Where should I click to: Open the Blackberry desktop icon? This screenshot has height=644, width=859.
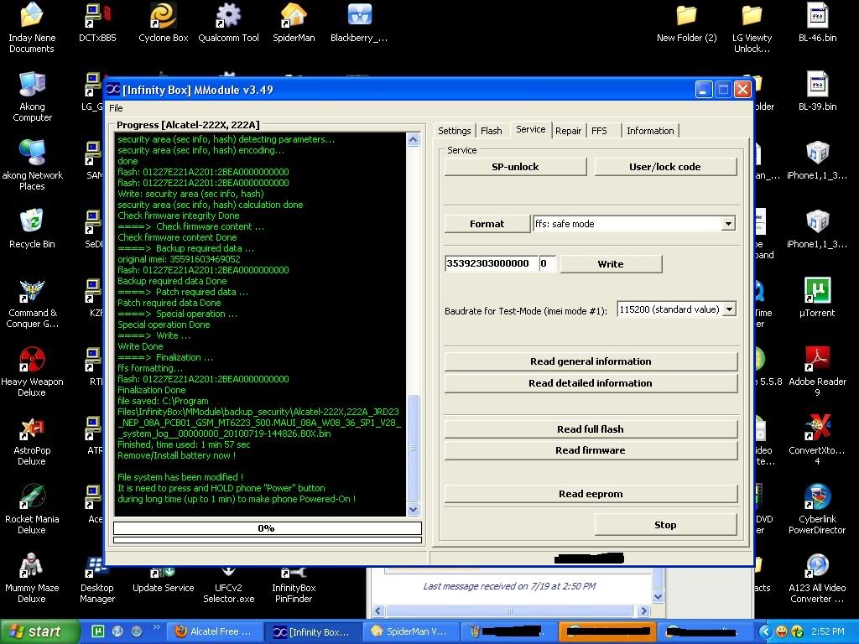[359, 23]
